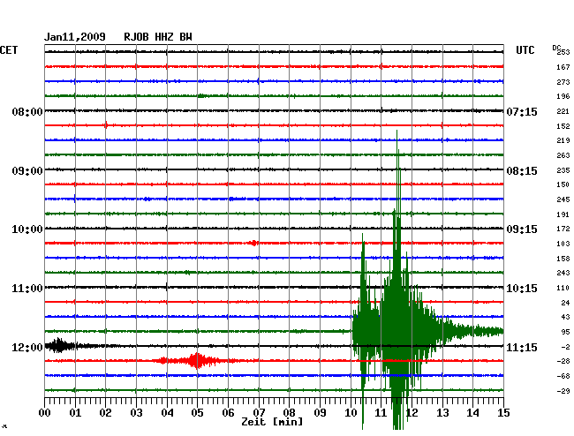574x436 pixels.
Task: Click the UTC time label 11:15
Action: click(x=522, y=347)
